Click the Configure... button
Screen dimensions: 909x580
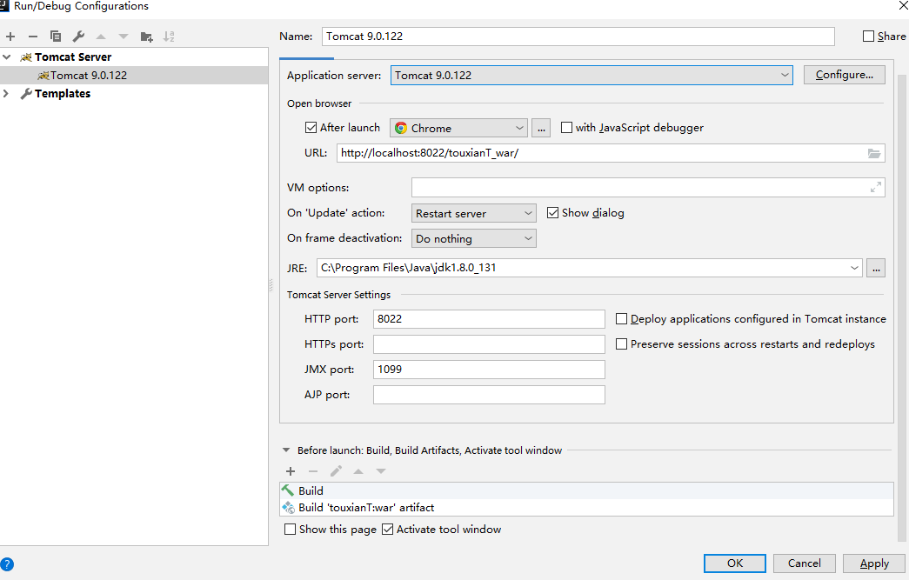pos(844,75)
